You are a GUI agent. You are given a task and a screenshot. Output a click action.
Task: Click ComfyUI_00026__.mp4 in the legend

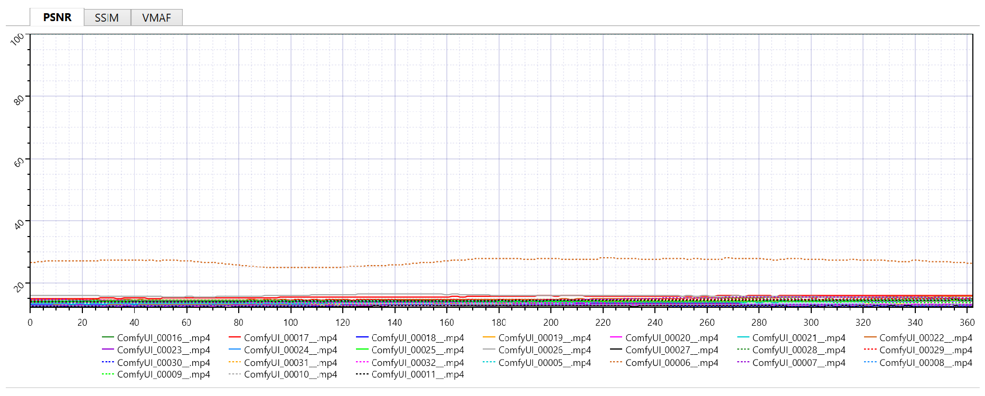click(x=544, y=350)
